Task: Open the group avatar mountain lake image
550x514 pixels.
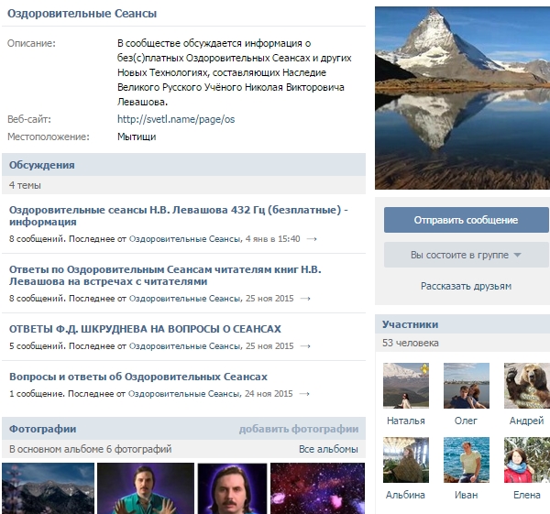Action: (x=462, y=98)
